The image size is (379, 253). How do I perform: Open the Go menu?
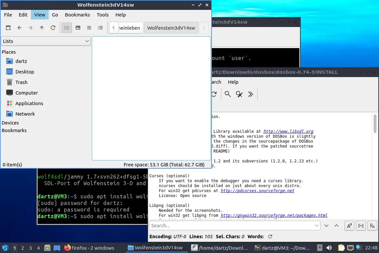55,15
